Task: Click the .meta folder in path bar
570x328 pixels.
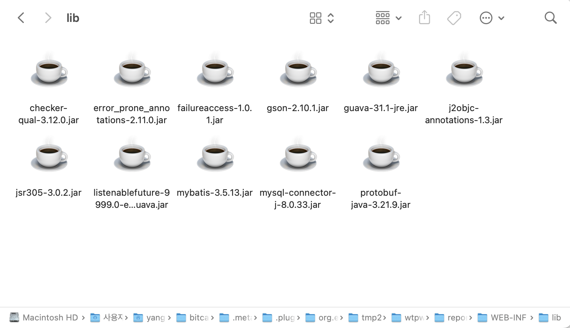Action: [236, 317]
